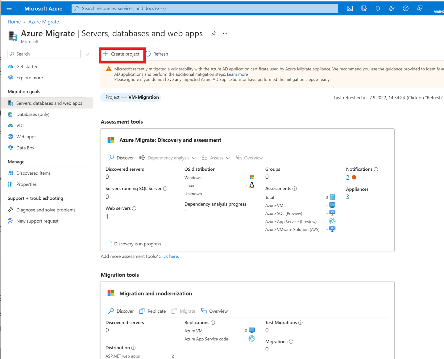Open Directories and subscriptions filter icon
Image resolution: width=444 pixels, height=359 pixels.
pos(364,8)
